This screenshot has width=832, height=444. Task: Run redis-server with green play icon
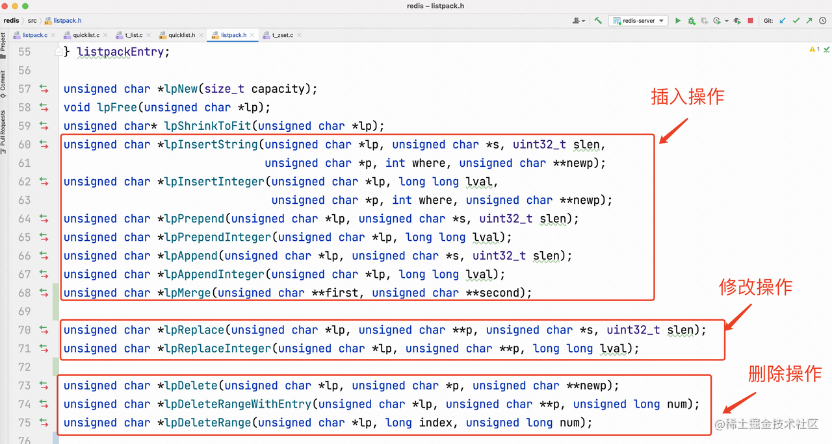tap(678, 21)
